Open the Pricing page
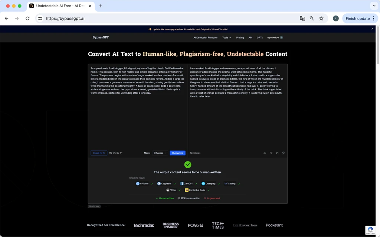 pos(240,37)
